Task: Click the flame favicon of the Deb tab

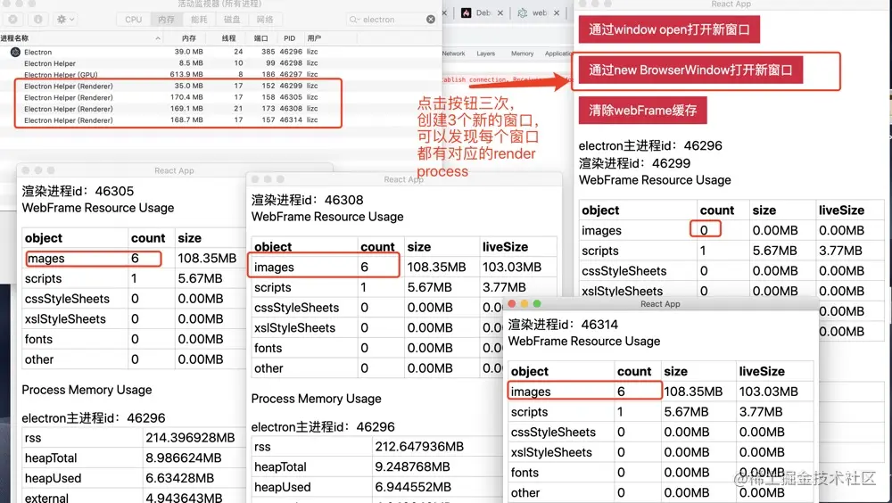Action: click(466, 12)
